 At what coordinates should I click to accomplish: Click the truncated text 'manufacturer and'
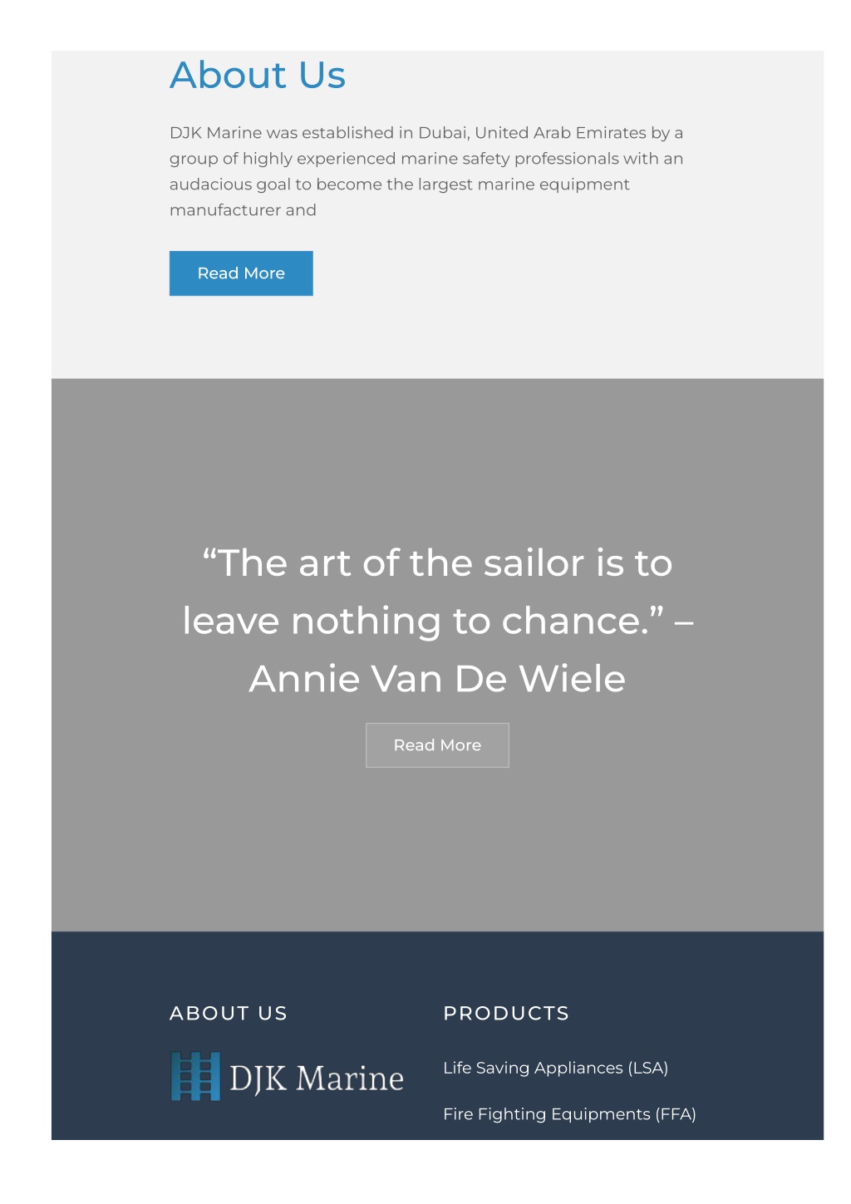[243, 210]
